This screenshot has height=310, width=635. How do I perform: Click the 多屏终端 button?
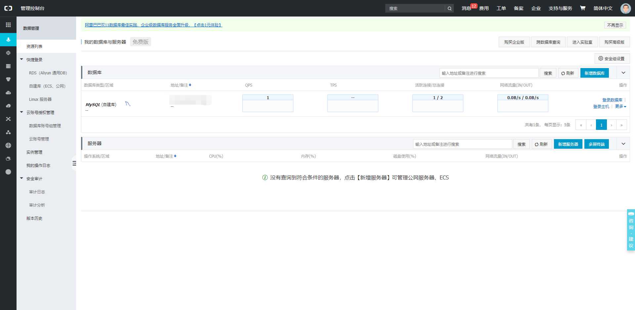[x=596, y=144]
